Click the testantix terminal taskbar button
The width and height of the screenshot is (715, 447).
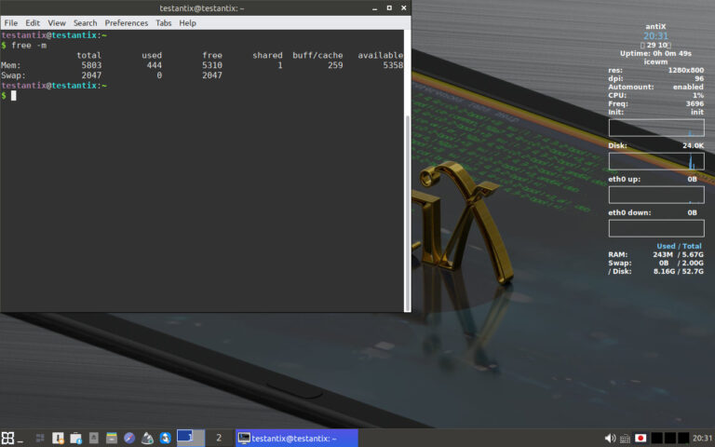point(296,438)
